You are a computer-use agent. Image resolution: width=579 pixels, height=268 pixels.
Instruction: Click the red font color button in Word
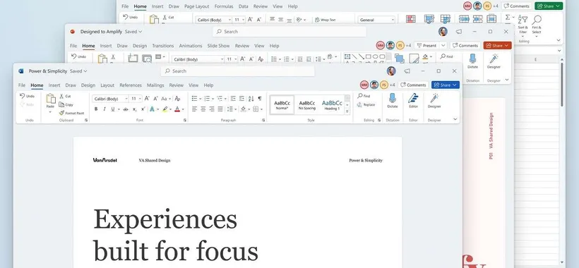178,109
